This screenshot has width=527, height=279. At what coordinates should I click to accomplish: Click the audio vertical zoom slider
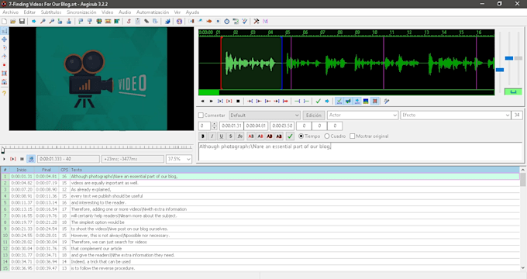coord(509,58)
